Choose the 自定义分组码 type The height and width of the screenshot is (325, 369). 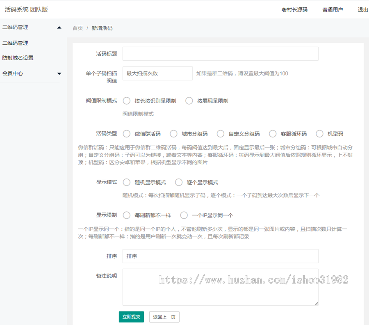tap(220, 133)
